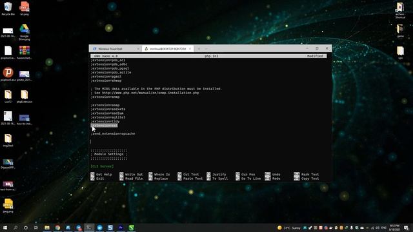
Task: Open Cortana from the taskbar
Action: tap(26, 227)
